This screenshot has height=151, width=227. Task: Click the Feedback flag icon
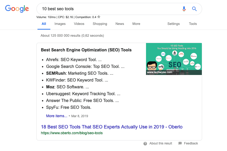(x=180, y=143)
